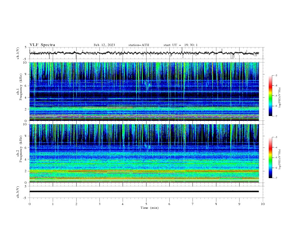Click the log(PSD) legend title beside ch.2 color bar
Screen dimensions: 296x229
pyautogui.click(x=280, y=159)
